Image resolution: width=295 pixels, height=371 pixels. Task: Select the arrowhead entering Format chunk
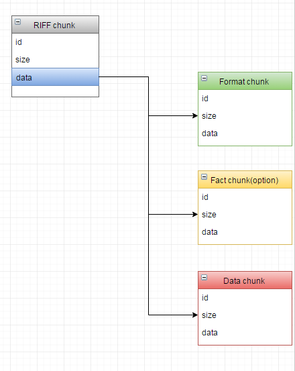tap(195, 115)
